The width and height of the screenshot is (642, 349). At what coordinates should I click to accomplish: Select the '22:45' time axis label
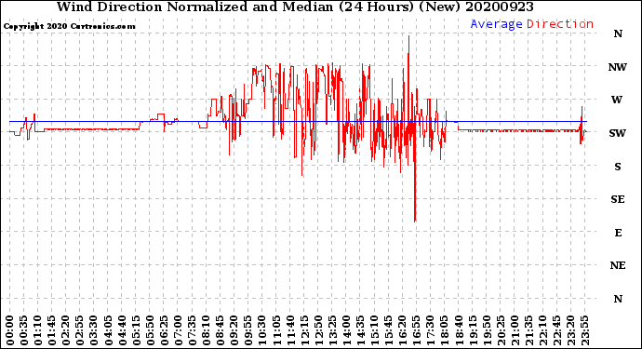coord(556,330)
